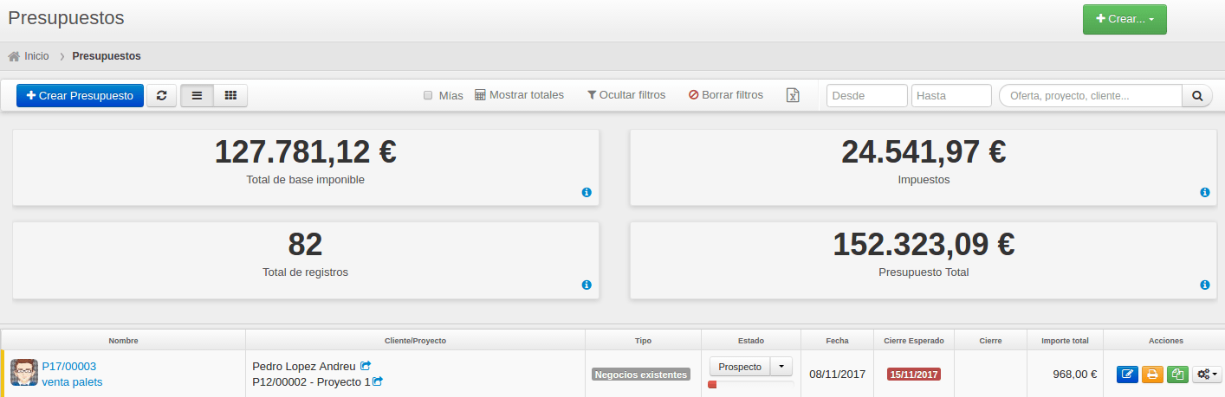Viewport: 1225px width, 397px height.
Task: Click the Oferta, proyecto, cliente search box
Action: [x=1091, y=96]
